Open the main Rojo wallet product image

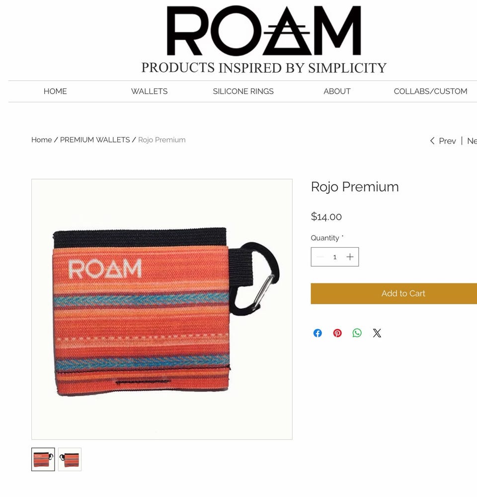[162, 309]
